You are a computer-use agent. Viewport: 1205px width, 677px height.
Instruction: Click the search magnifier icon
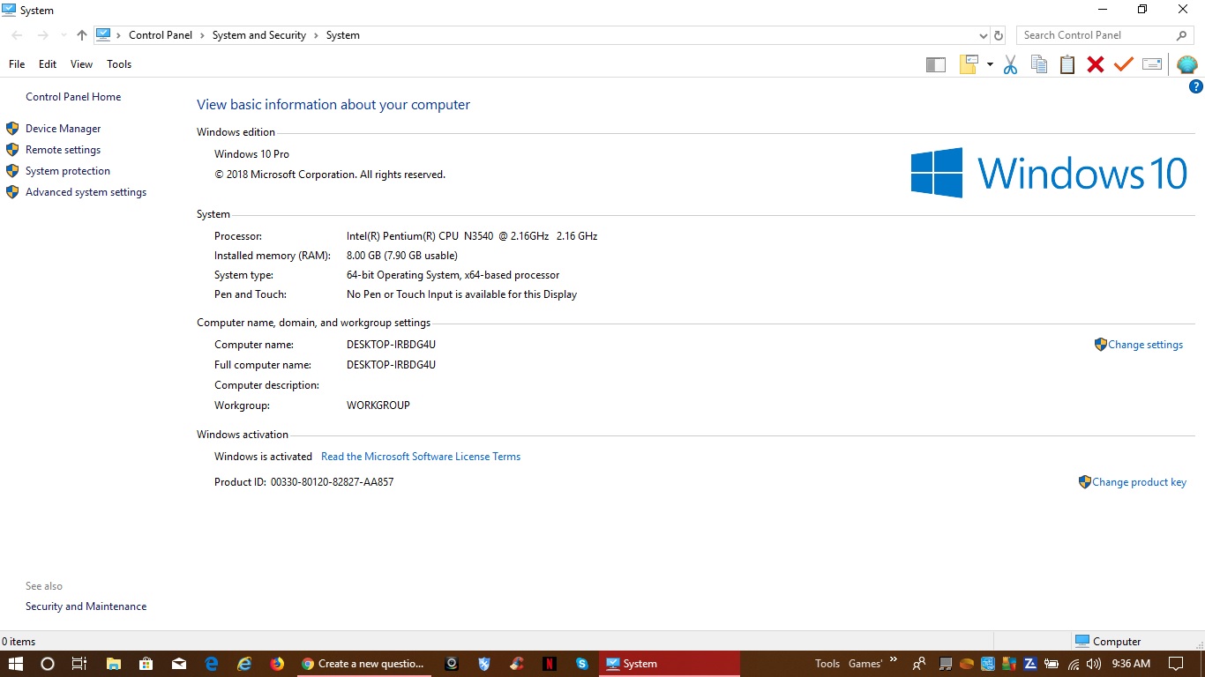click(1182, 35)
